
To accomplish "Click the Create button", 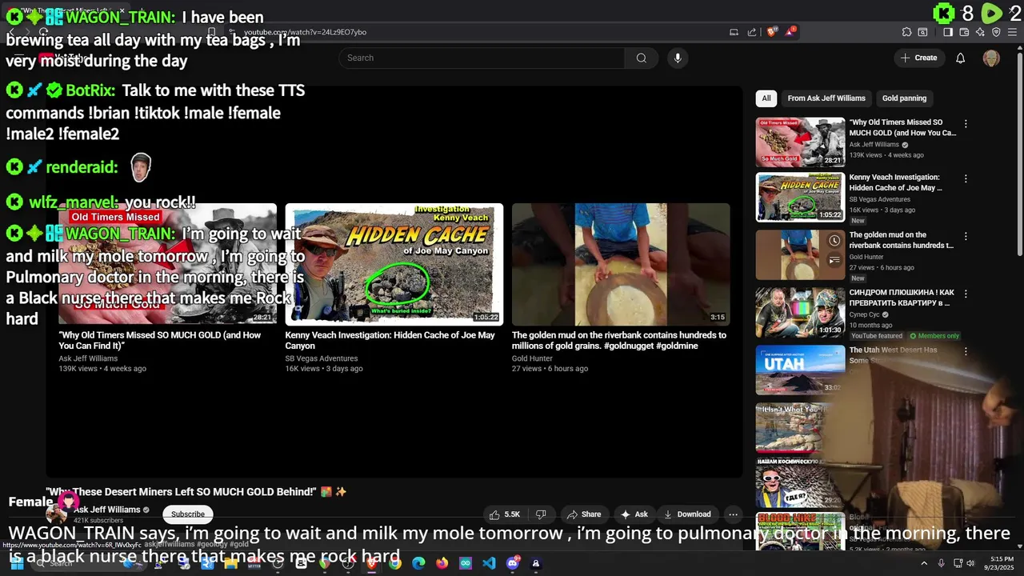I will click(918, 58).
